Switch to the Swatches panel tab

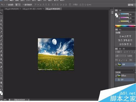click(x=120, y=10)
